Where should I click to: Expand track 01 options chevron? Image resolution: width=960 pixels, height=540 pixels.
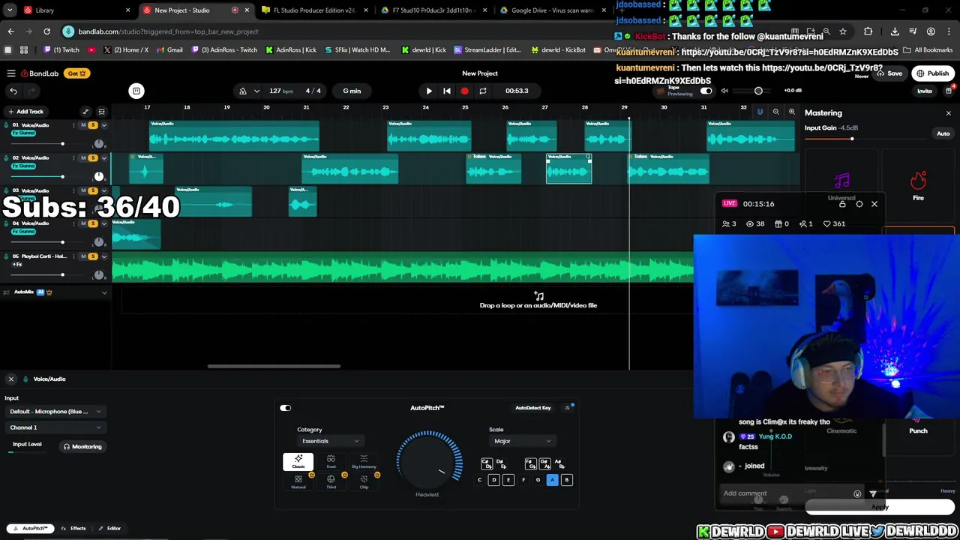coord(103,125)
